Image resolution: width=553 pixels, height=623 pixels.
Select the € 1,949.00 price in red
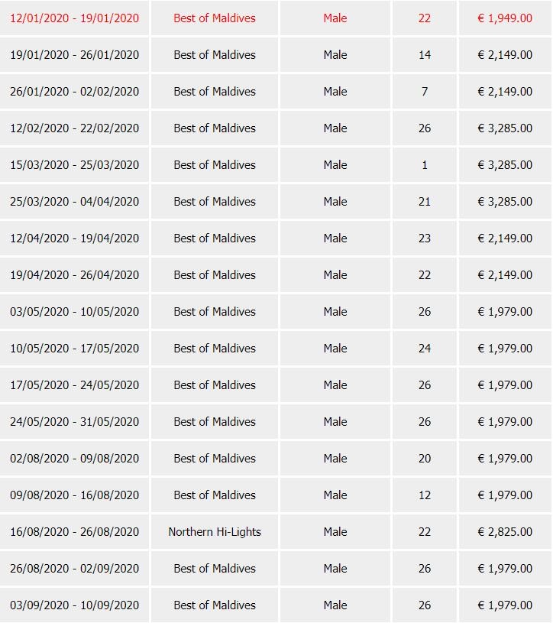pyautogui.click(x=504, y=18)
